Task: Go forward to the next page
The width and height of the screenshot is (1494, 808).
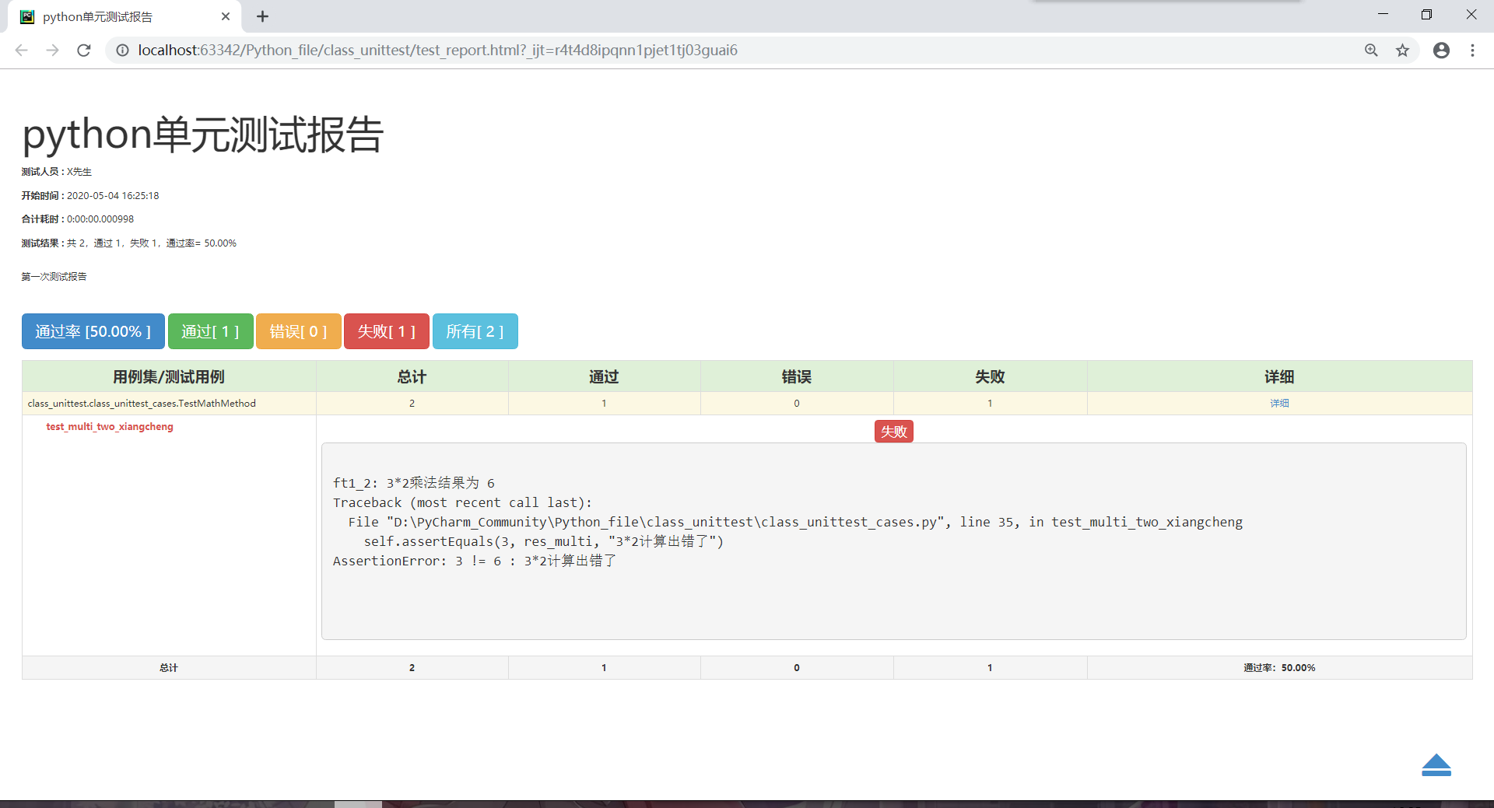Action: click(x=52, y=51)
